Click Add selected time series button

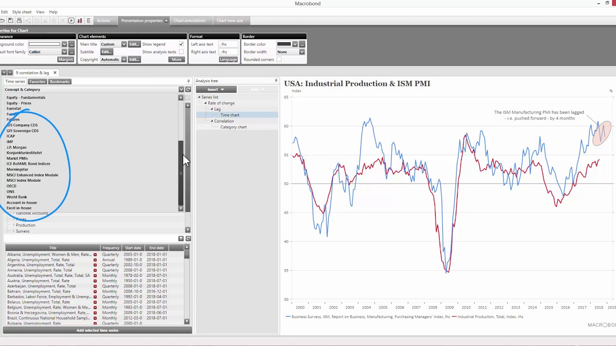point(97,330)
